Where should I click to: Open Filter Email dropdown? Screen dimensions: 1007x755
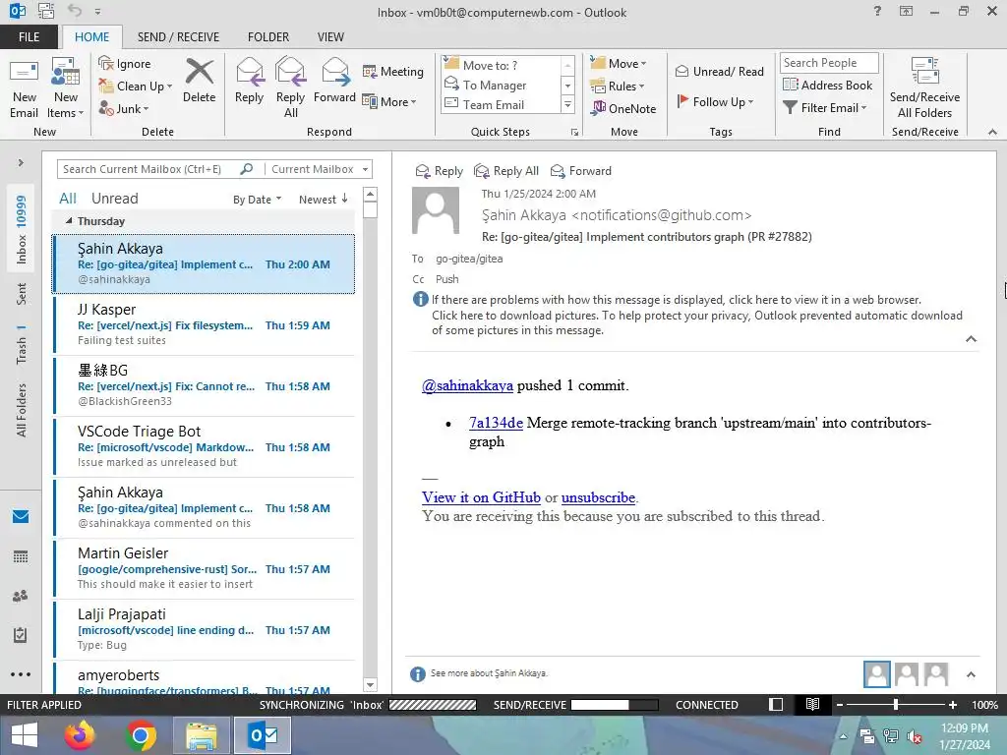coord(825,108)
